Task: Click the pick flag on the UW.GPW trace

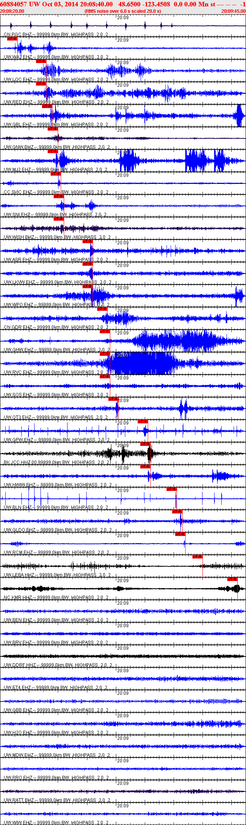Action: pyautogui.click(x=143, y=421)
